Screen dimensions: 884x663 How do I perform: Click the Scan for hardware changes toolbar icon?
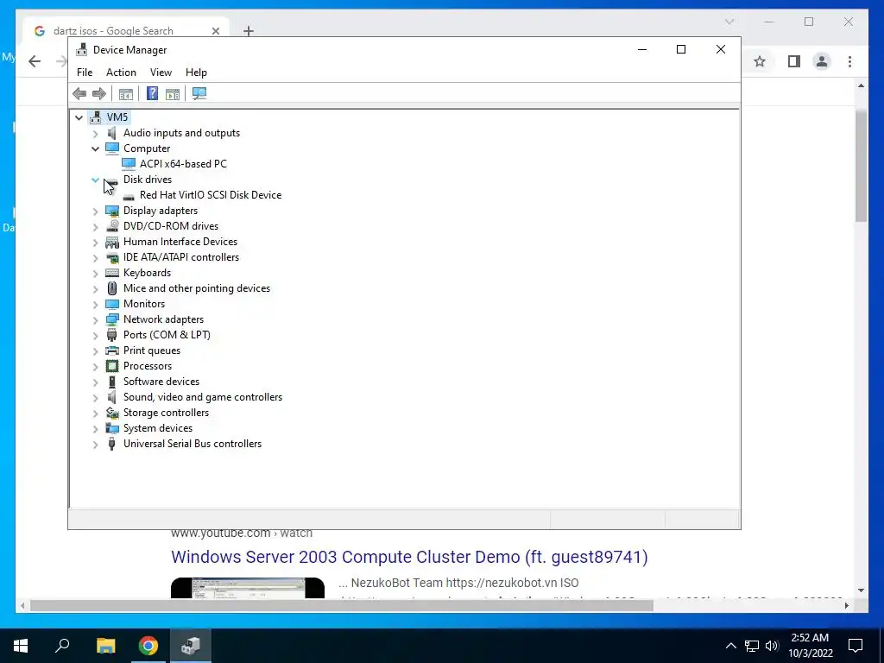199,93
